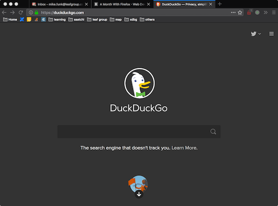Viewport: 278px width, 206px height.
Task: Go back with the browser back arrow
Action: [x=4, y=13]
